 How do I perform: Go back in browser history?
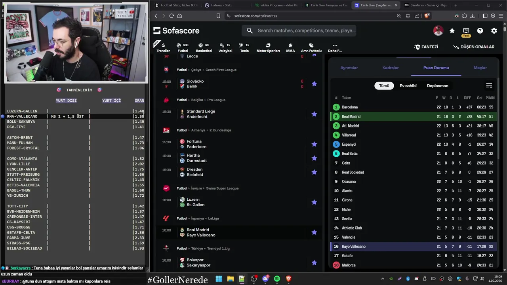(156, 16)
